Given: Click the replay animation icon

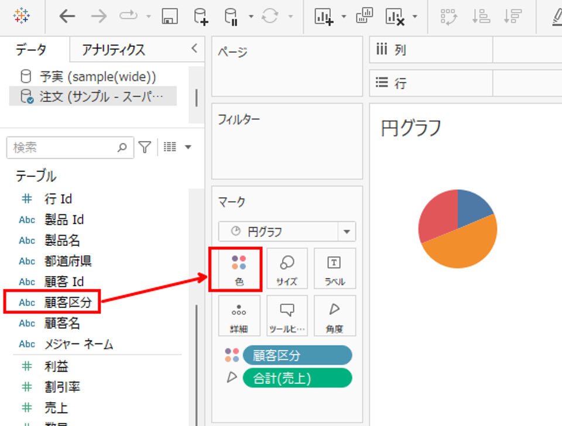Looking at the screenshot, I should 128,16.
